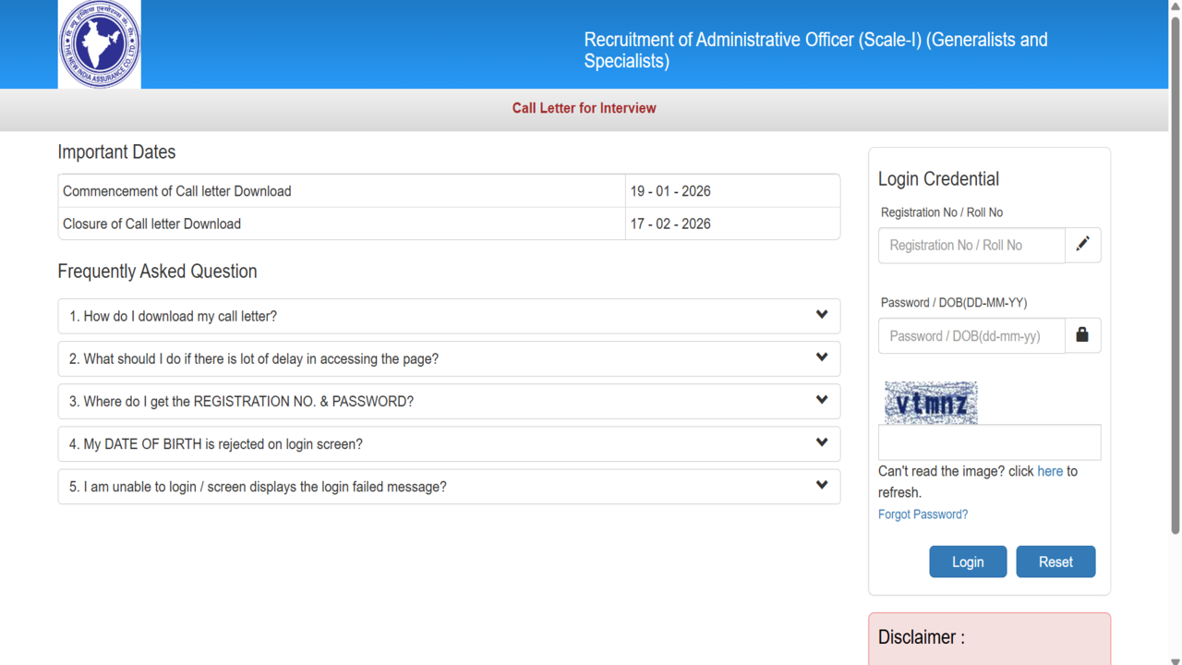
Task: Click the "Call Letter for Interview" heading
Action: click(584, 108)
